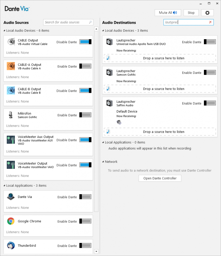This screenshot has width=221, height=256.
Task: Disable Dante for VoiceMeeter Output VAIO
Action: coord(85,165)
